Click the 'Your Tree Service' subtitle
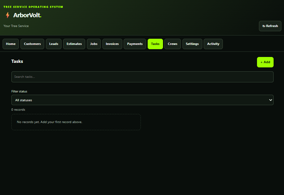Screen dimensions: 284x195 pyautogui.click(x=16, y=26)
